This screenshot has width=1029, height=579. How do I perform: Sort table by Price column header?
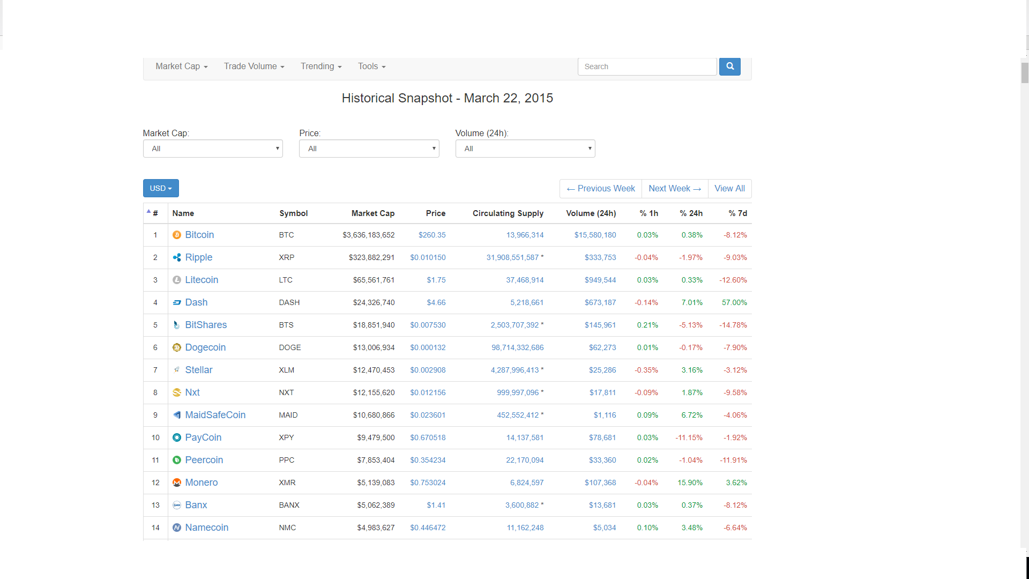pyautogui.click(x=436, y=213)
